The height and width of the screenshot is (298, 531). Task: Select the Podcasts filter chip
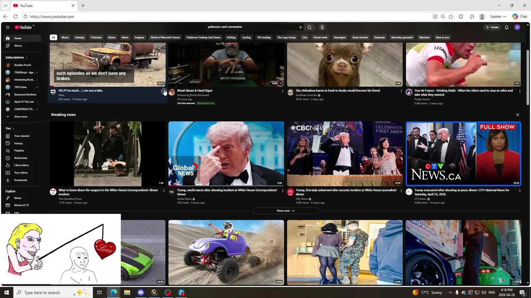point(96,37)
